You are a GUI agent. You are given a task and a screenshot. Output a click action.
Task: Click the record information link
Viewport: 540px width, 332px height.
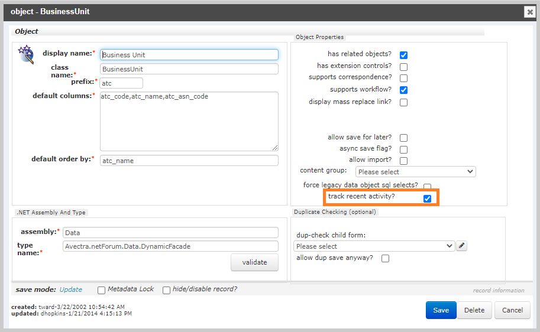[499, 291]
